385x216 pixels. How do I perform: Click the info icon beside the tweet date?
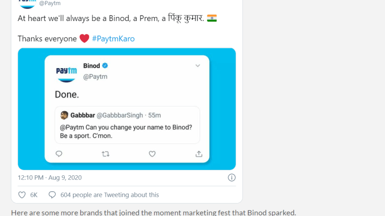232,178
